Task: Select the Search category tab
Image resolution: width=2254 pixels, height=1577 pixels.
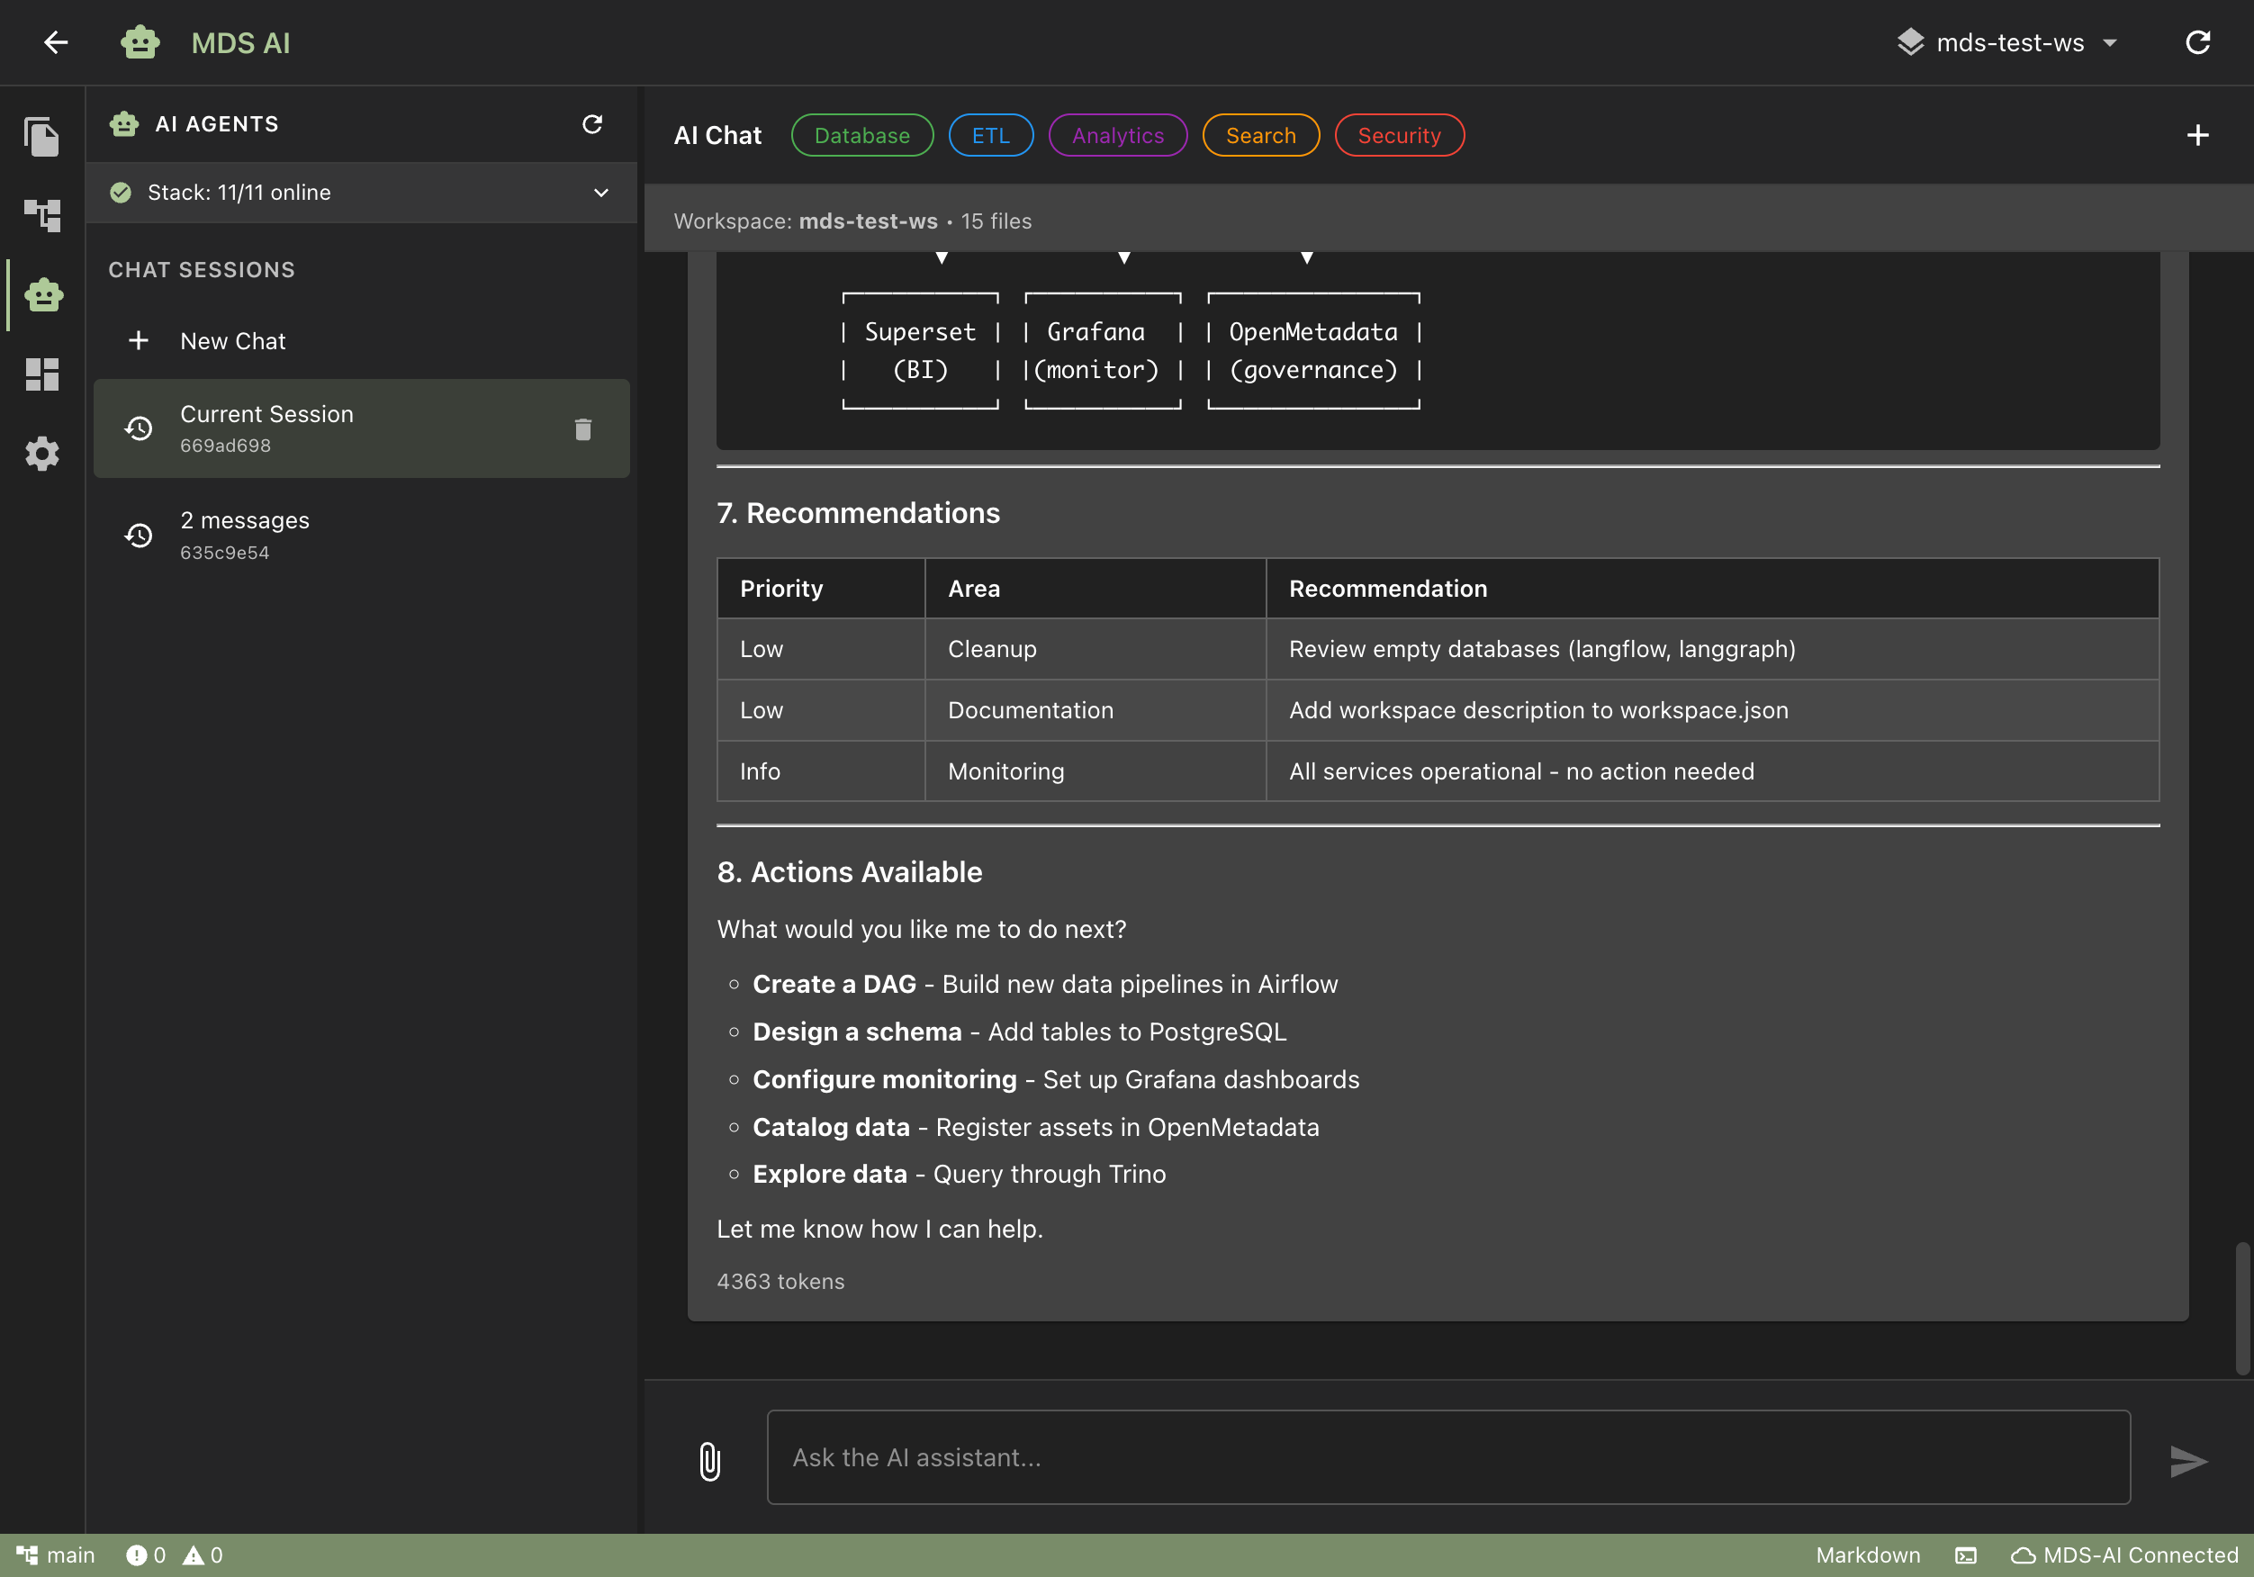Action: [x=1260, y=134]
